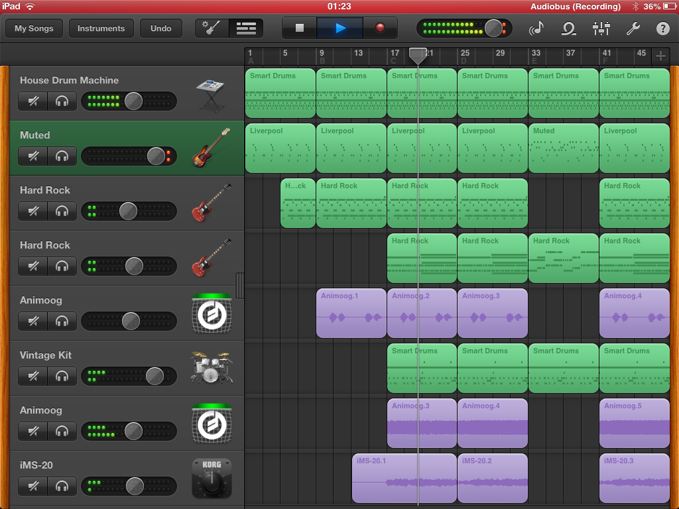The width and height of the screenshot is (679, 509).
Task: Solo the Vintage Kit track
Action: 62,376
